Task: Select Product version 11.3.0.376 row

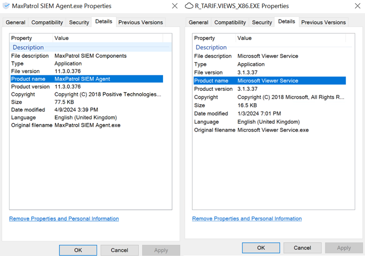Action: [87, 87]
